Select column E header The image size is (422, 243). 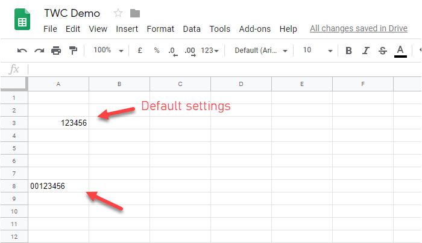(302, 84)
